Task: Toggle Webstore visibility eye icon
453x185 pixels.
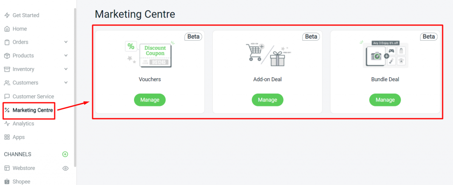Action: pyautogui.click(x=65, y=168)
